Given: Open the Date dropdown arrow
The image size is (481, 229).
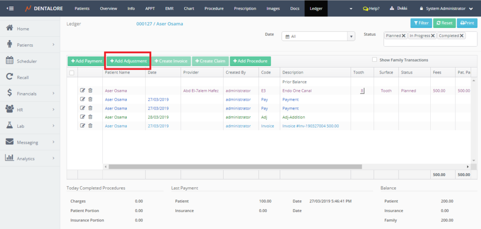Looking at the screenshot, I should point(351,36).
